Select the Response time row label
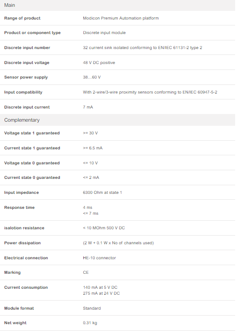 coord(19,207)
